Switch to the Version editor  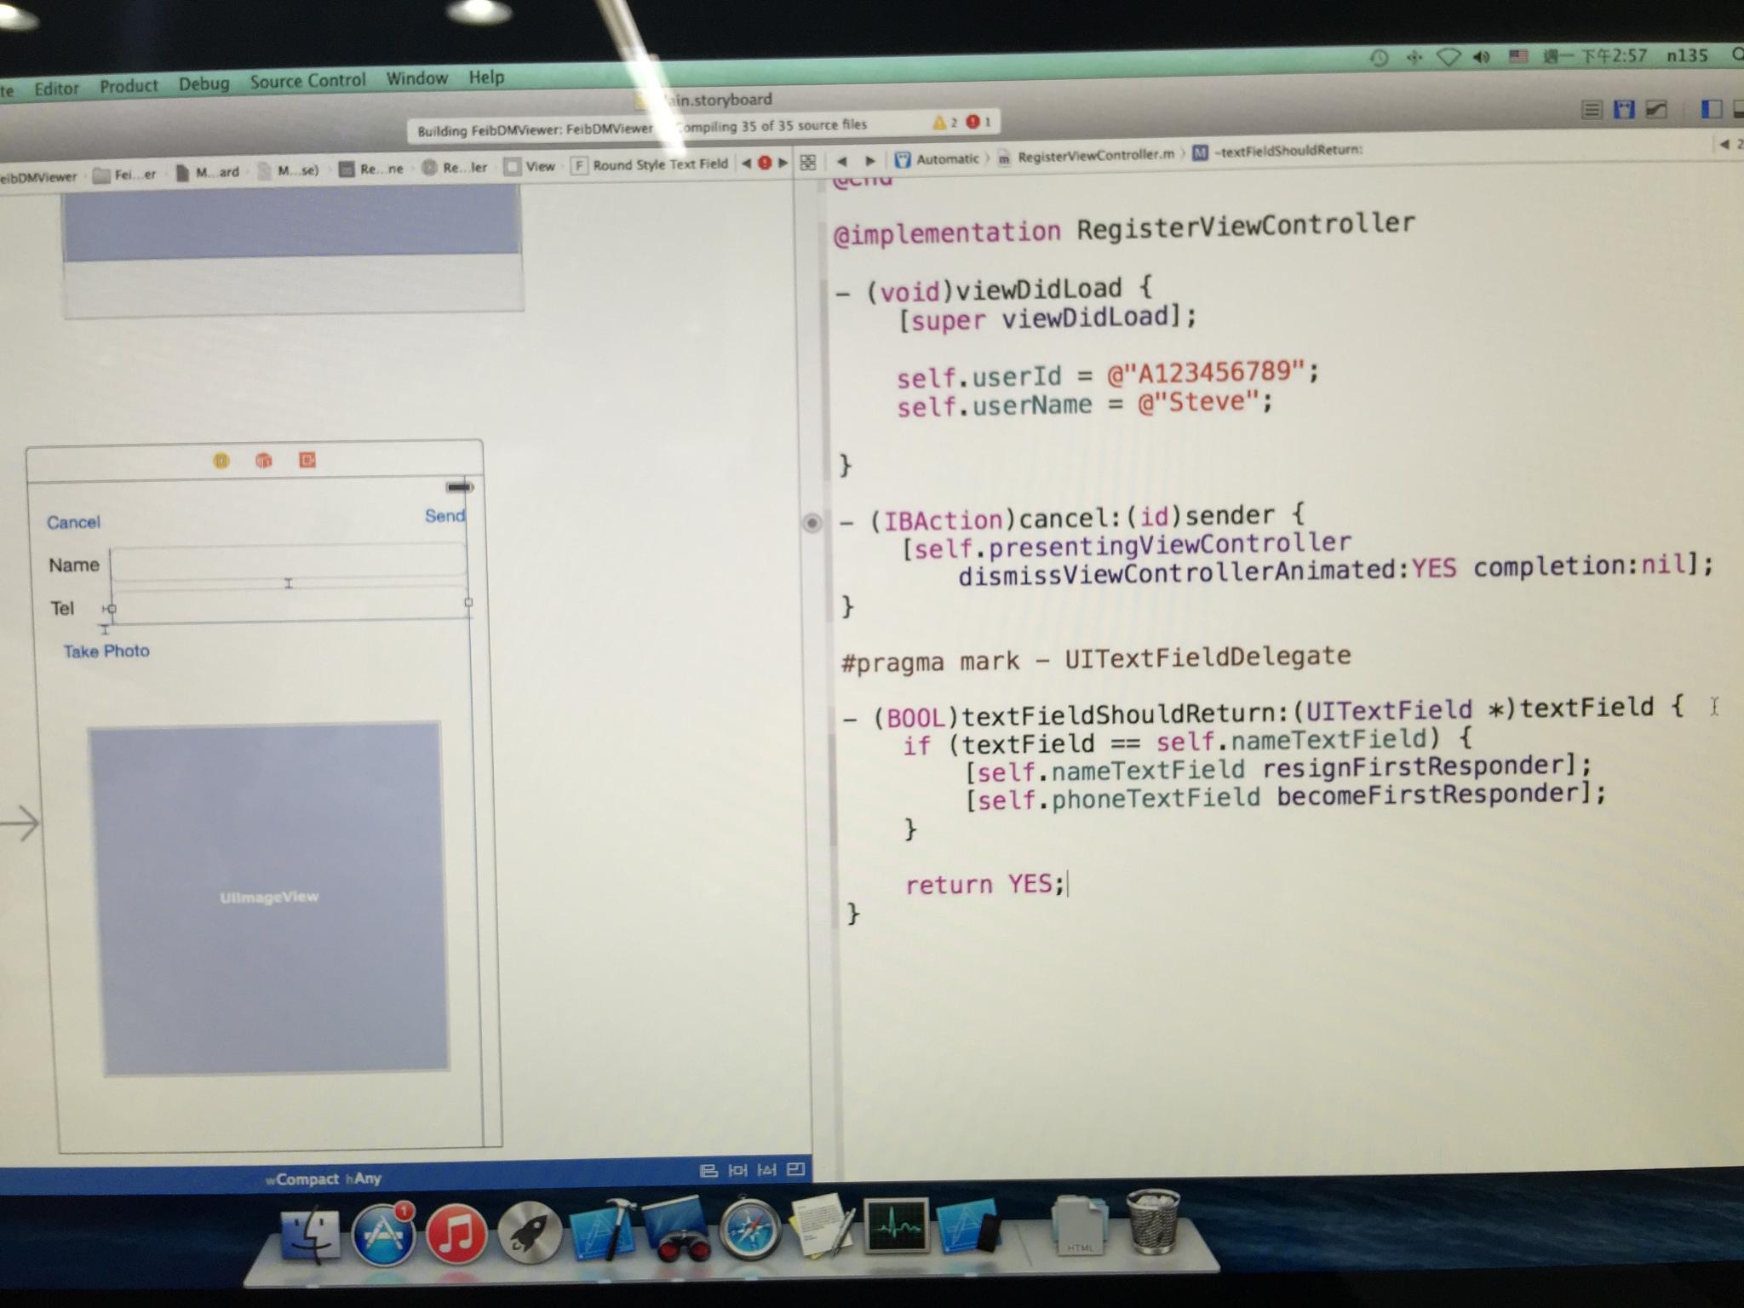click(1656, 109)
